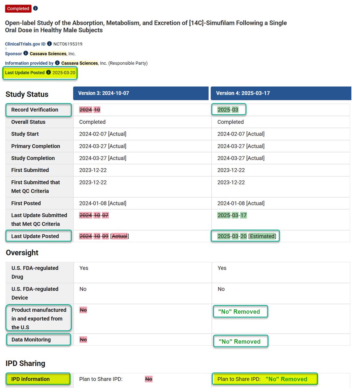The height and width of the screenshot is (388, 353).
Task: Click the Study Status section heading
Action: (x=27, y=94)
